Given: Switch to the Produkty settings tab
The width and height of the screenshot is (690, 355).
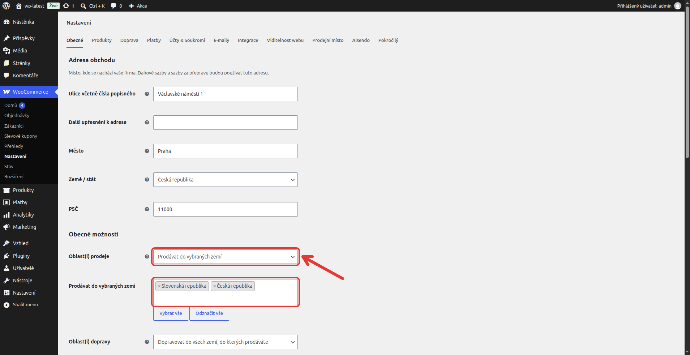Looking at the screenshot, I should coord(102,40).
